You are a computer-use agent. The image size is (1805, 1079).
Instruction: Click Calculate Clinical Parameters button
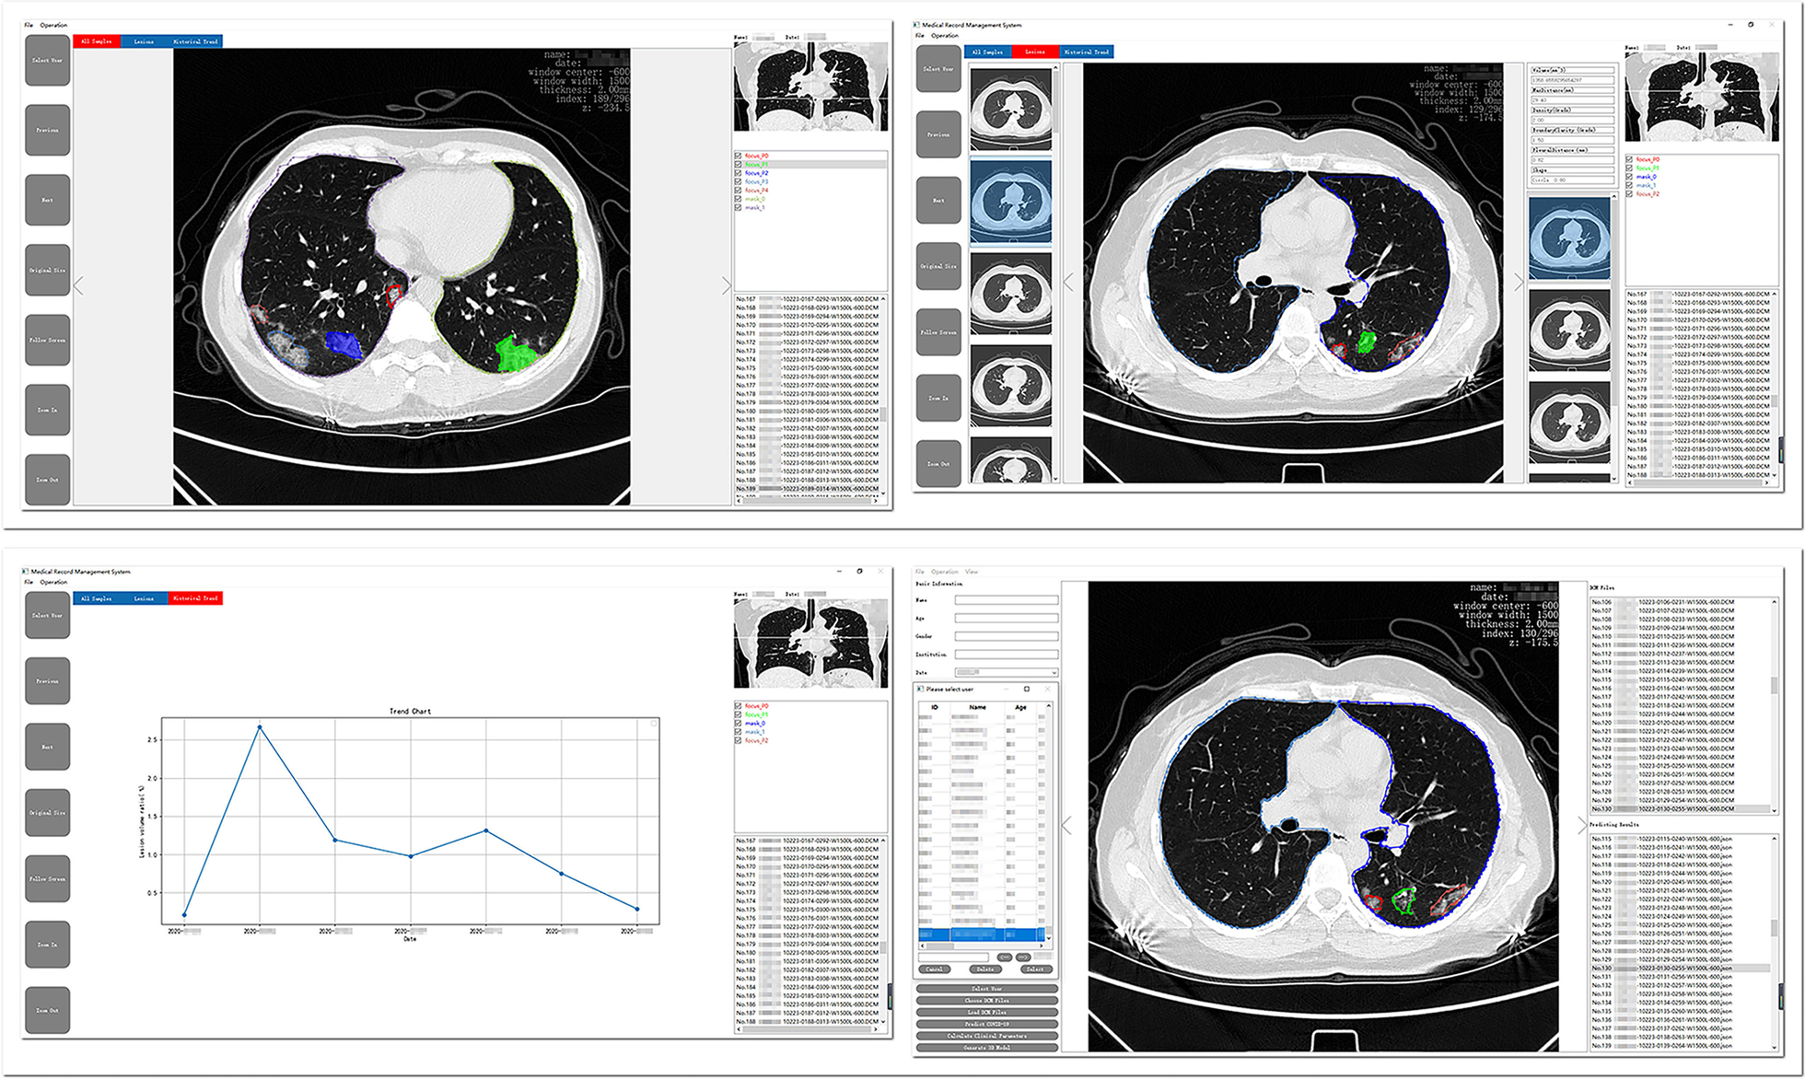(x=987, y=1037)
